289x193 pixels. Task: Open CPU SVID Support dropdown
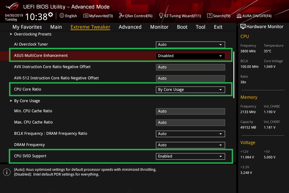tap(191, 156)
